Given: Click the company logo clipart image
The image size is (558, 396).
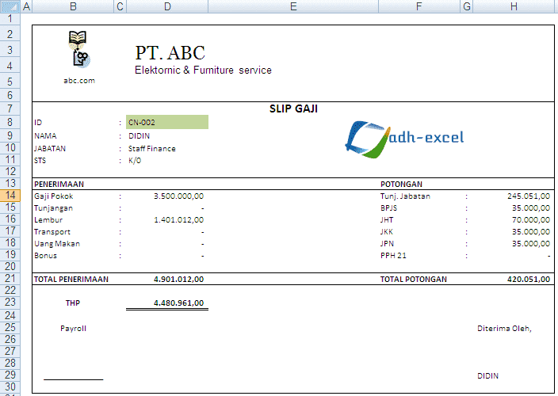Looking at the screenshot, I should [x=78, y=49].
